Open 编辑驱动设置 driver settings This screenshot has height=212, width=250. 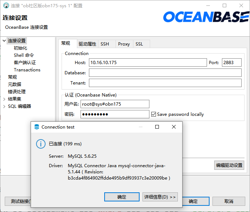pos(229,165)
